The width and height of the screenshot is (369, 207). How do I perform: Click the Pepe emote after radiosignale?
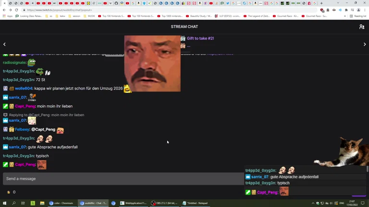point(32,62)
